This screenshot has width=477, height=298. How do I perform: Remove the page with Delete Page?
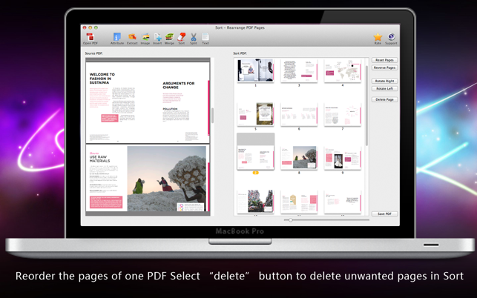384,99
